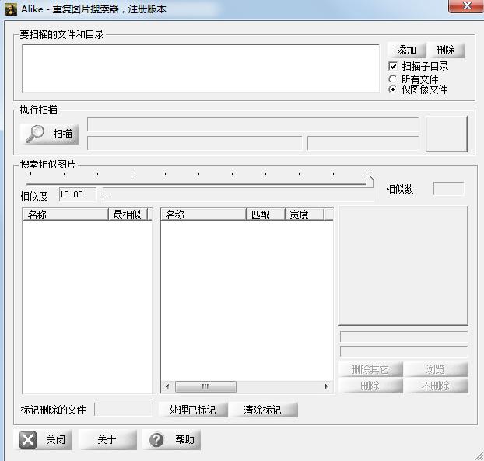Sort left list by 最相似 column header
The width and height of the screenshot is (484, 461).
pyautogui.click(x=128, y=215)
